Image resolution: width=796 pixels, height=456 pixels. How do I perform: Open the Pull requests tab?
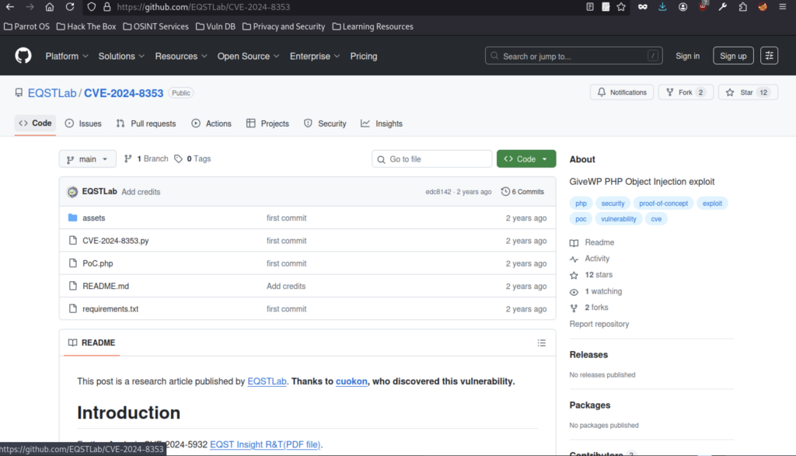pyautogui.click(x=146, y=124)
